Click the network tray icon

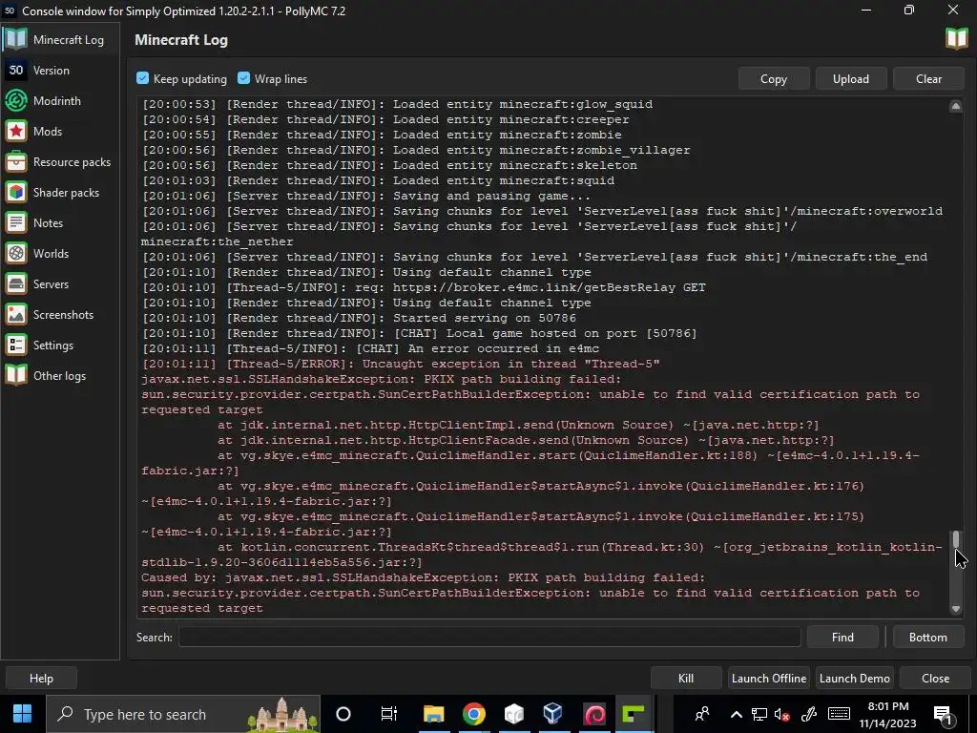pyautogui.click(x=759, y=714)
